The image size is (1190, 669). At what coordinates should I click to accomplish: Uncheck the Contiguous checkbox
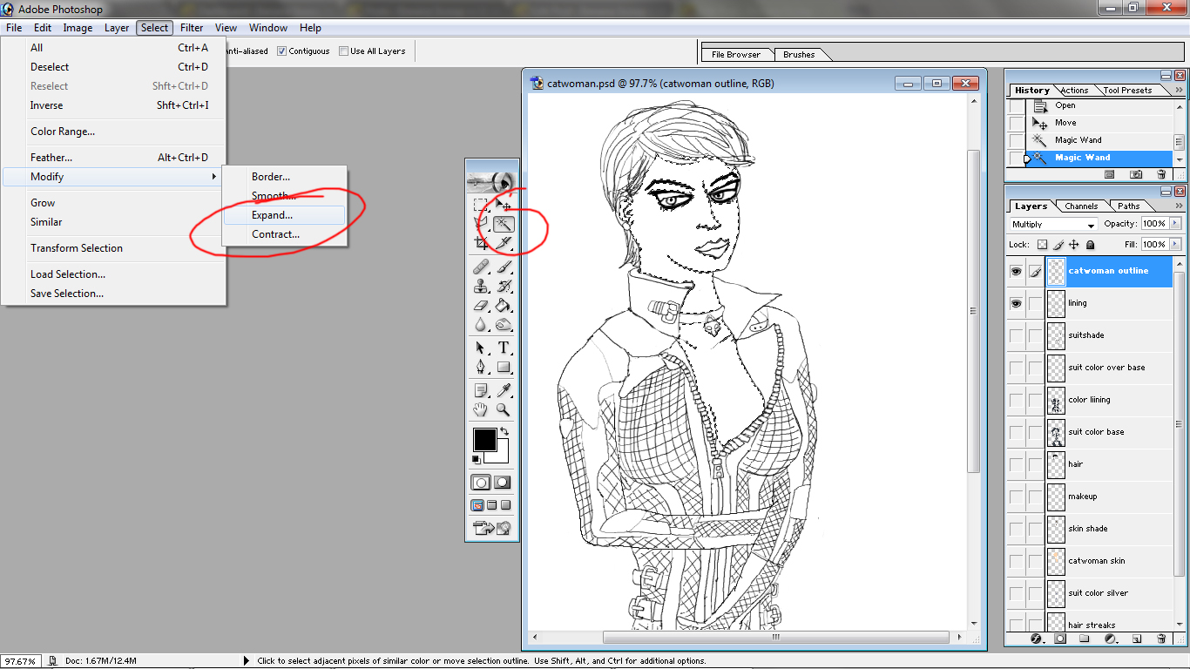click(282, 51)
